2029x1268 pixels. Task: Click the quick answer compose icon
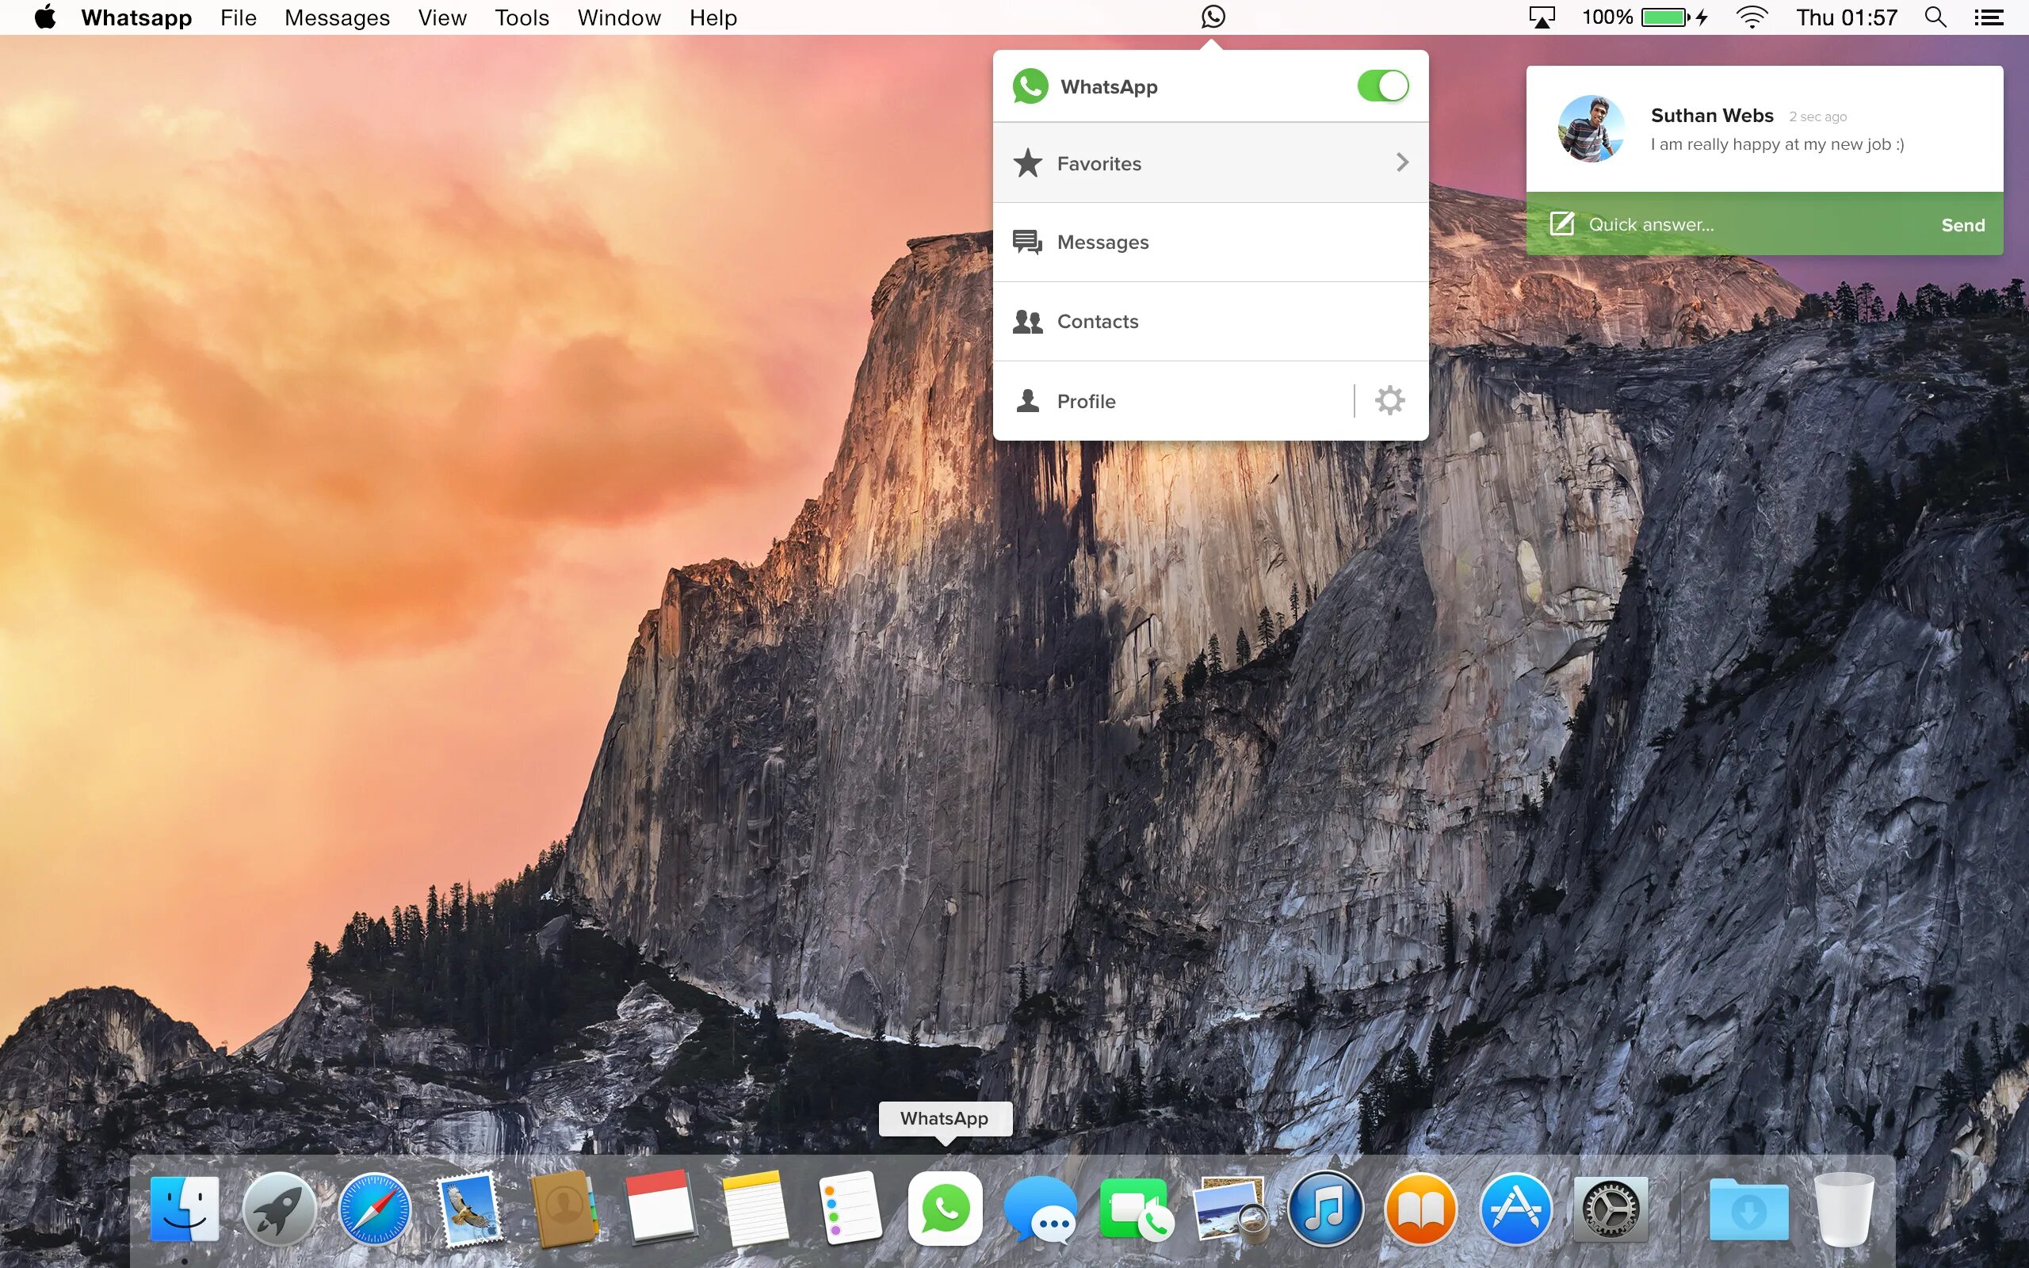click(x=1561, y=224)
